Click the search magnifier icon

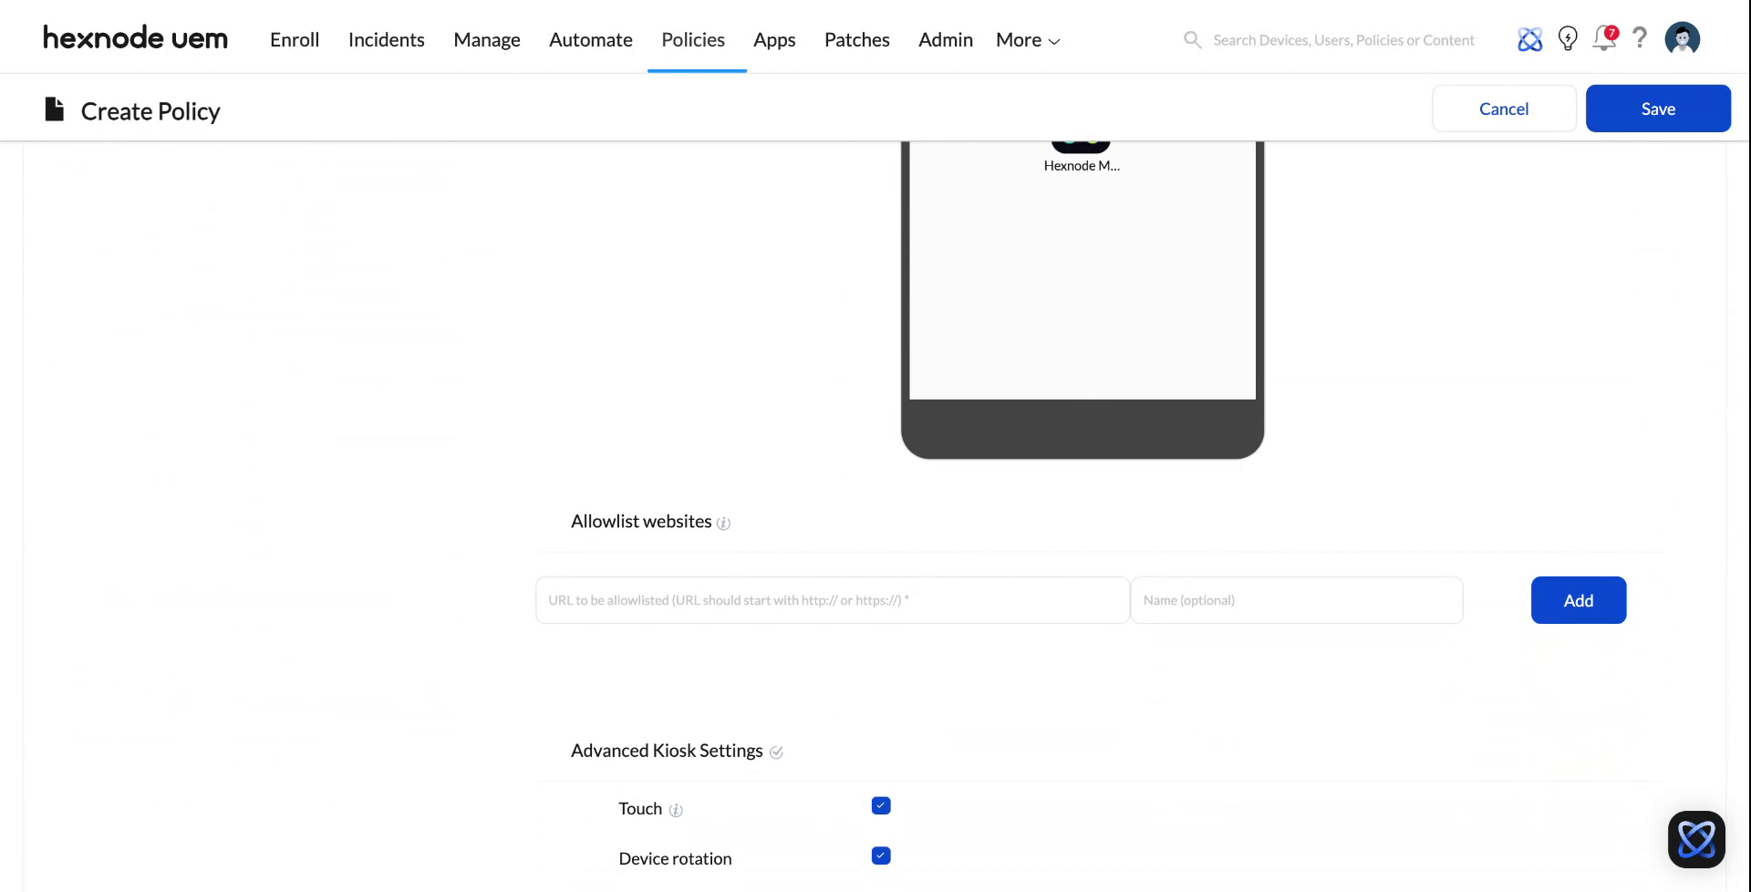coord(1192,39)
